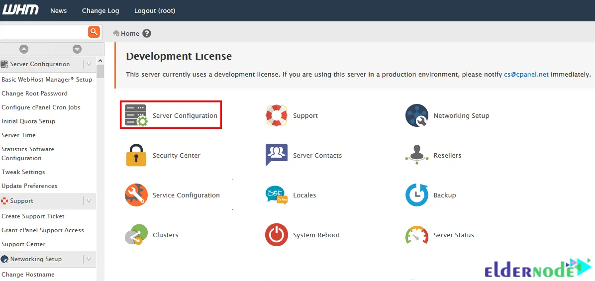Open the Resellers icon

417,155
